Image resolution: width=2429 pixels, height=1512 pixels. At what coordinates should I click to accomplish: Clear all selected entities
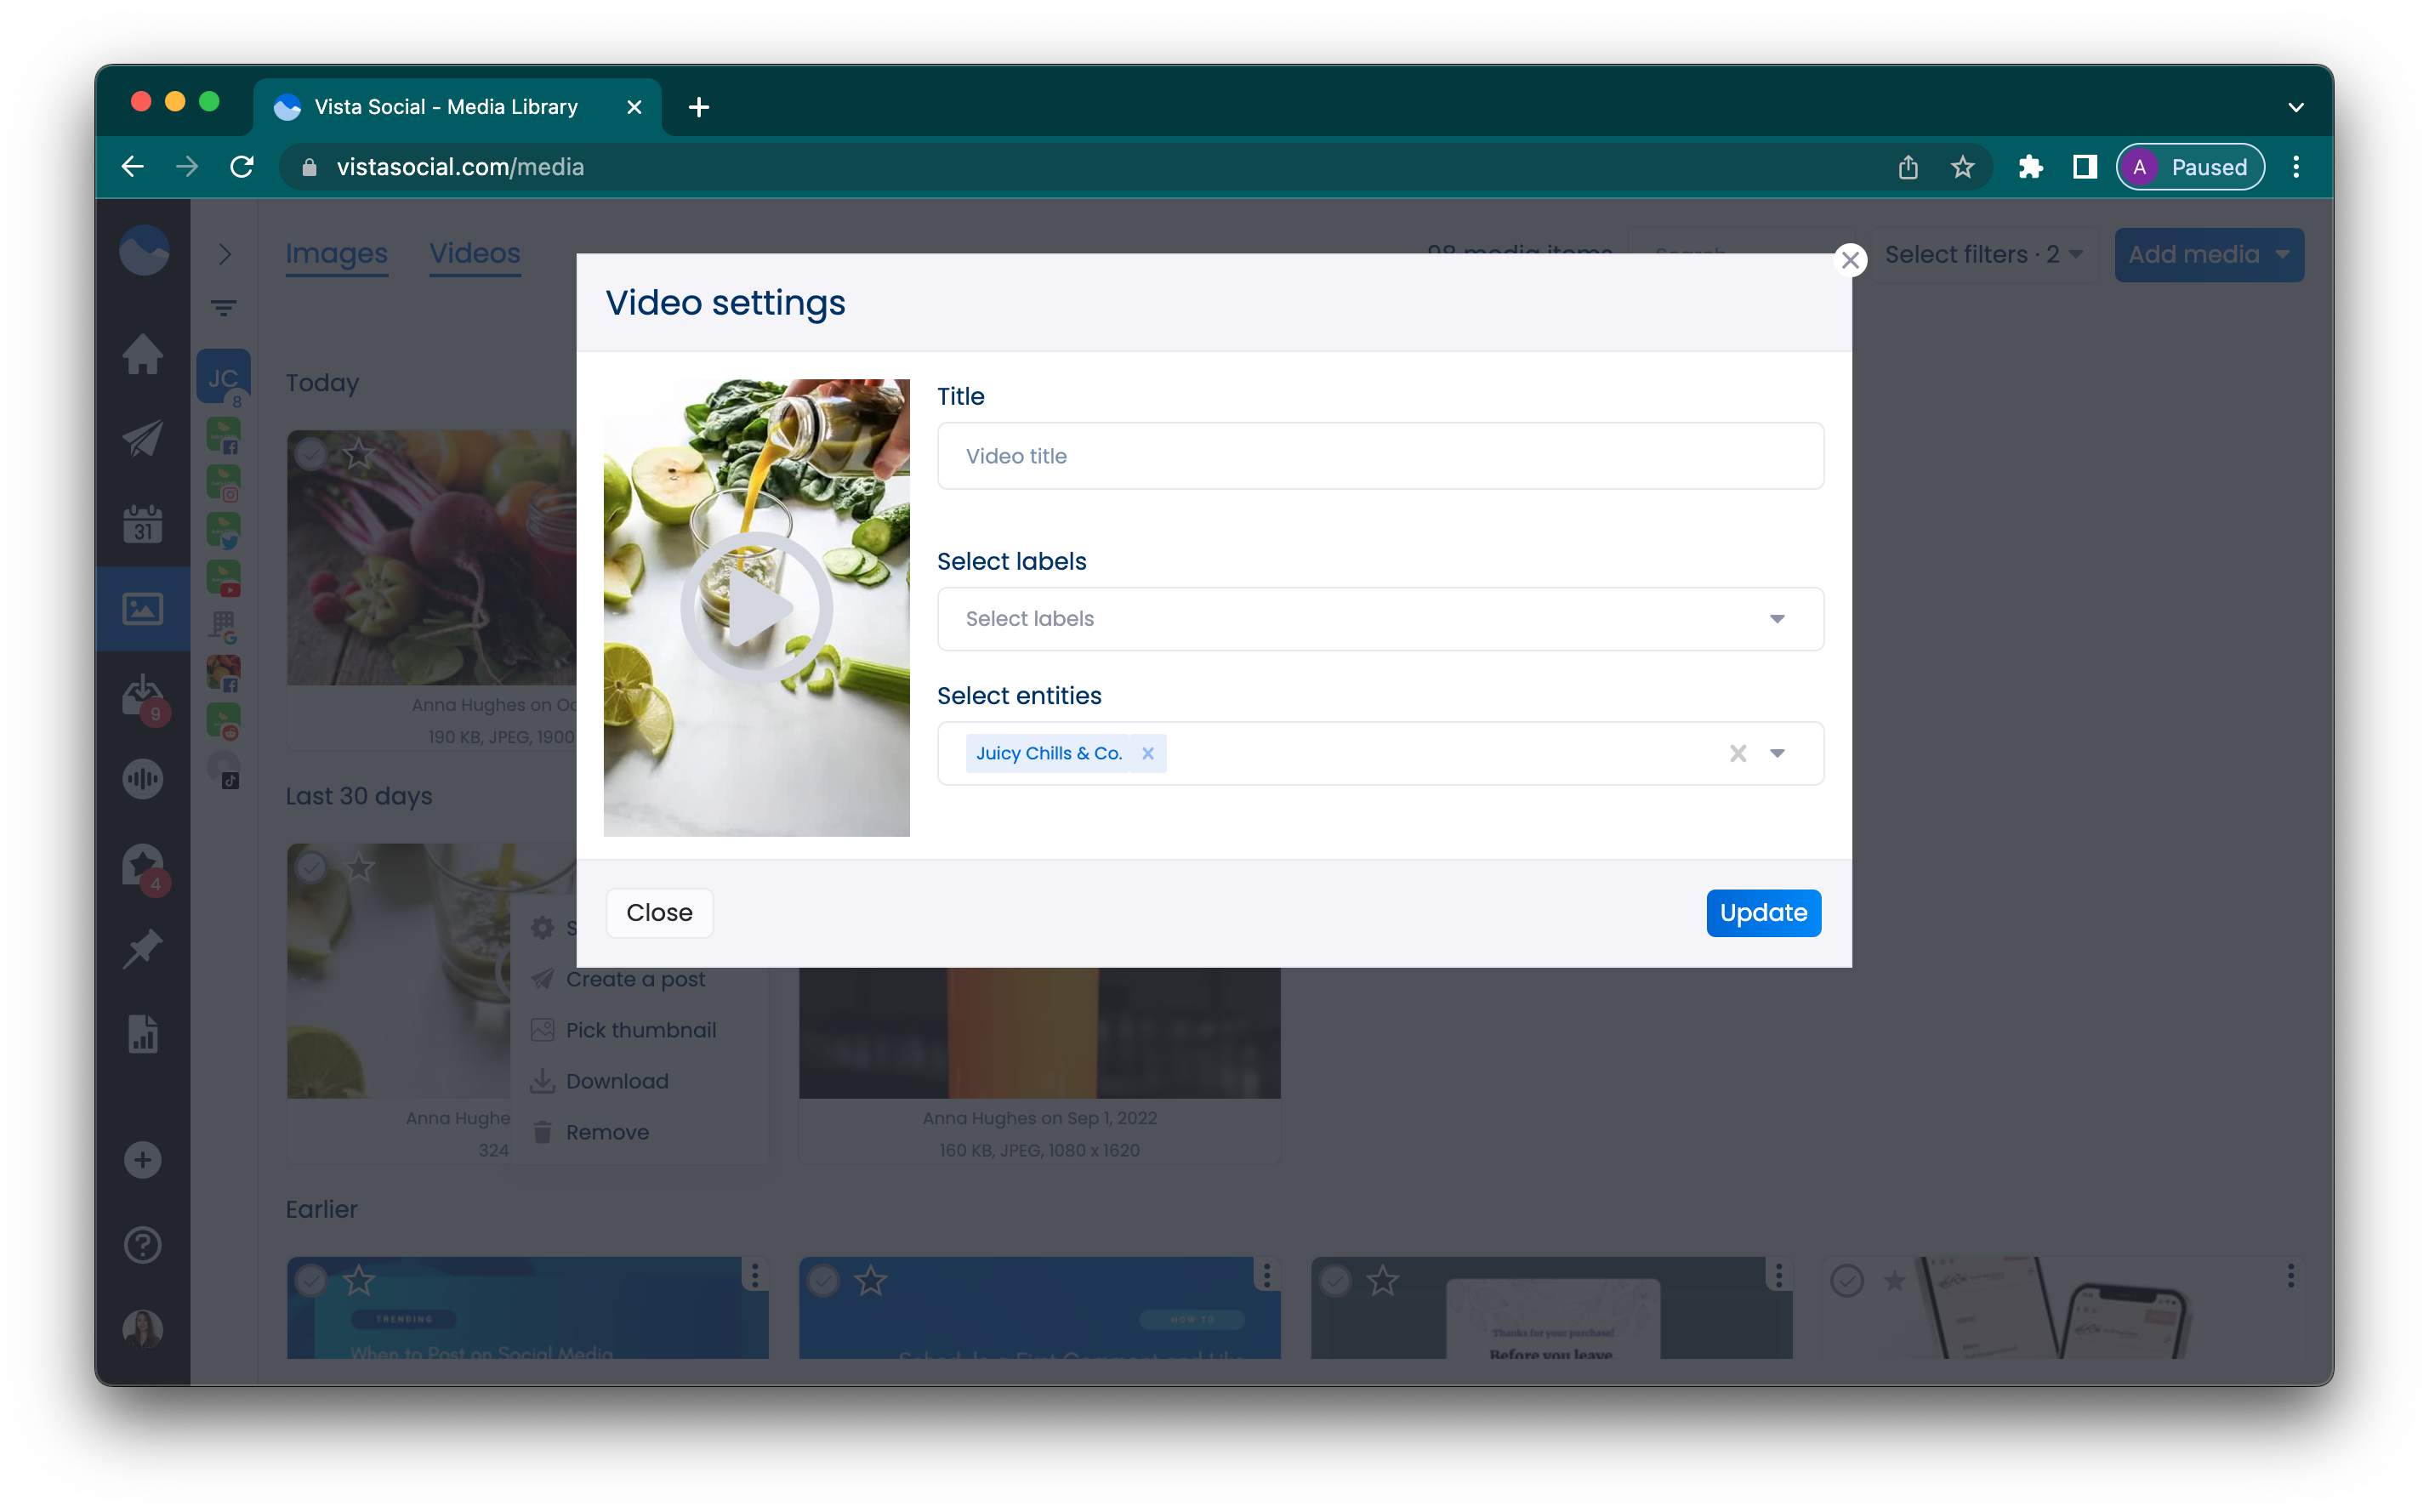(x=1738, y=753)
